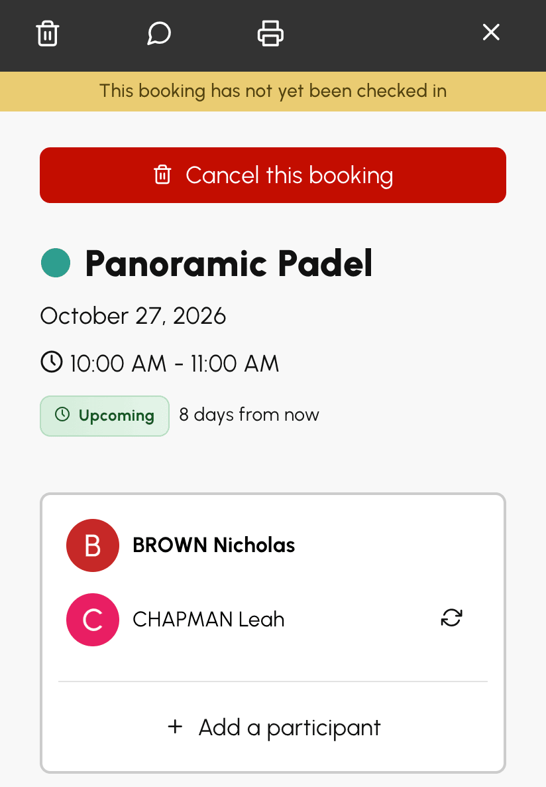This screenshot has width=546, height=787.
Task: Close the booking panel with the X
Action: click(491, 32)
